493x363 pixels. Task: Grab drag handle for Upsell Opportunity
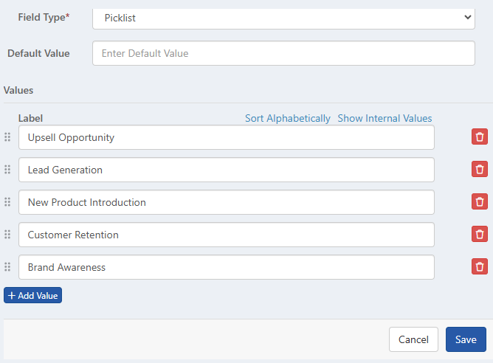(x=7, y=137)
